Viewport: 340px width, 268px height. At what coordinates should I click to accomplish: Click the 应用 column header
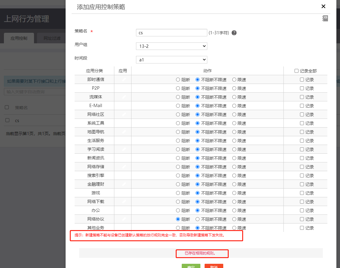123,71
